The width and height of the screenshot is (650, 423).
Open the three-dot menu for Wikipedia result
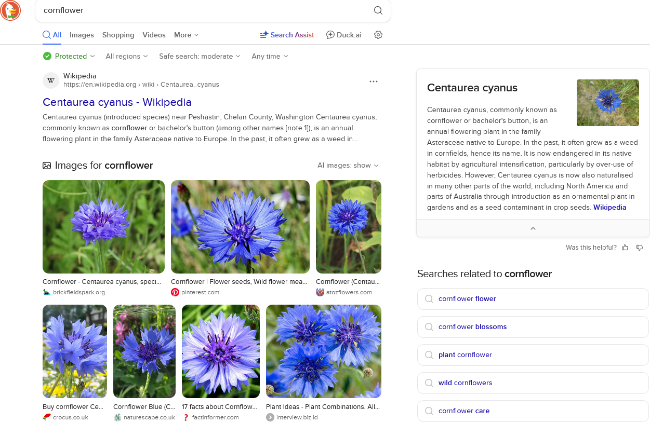point(374,81)
